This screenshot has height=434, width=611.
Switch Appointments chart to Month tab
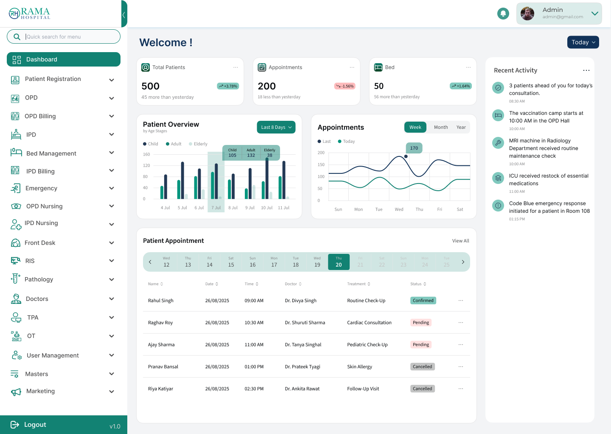point(441,127)
